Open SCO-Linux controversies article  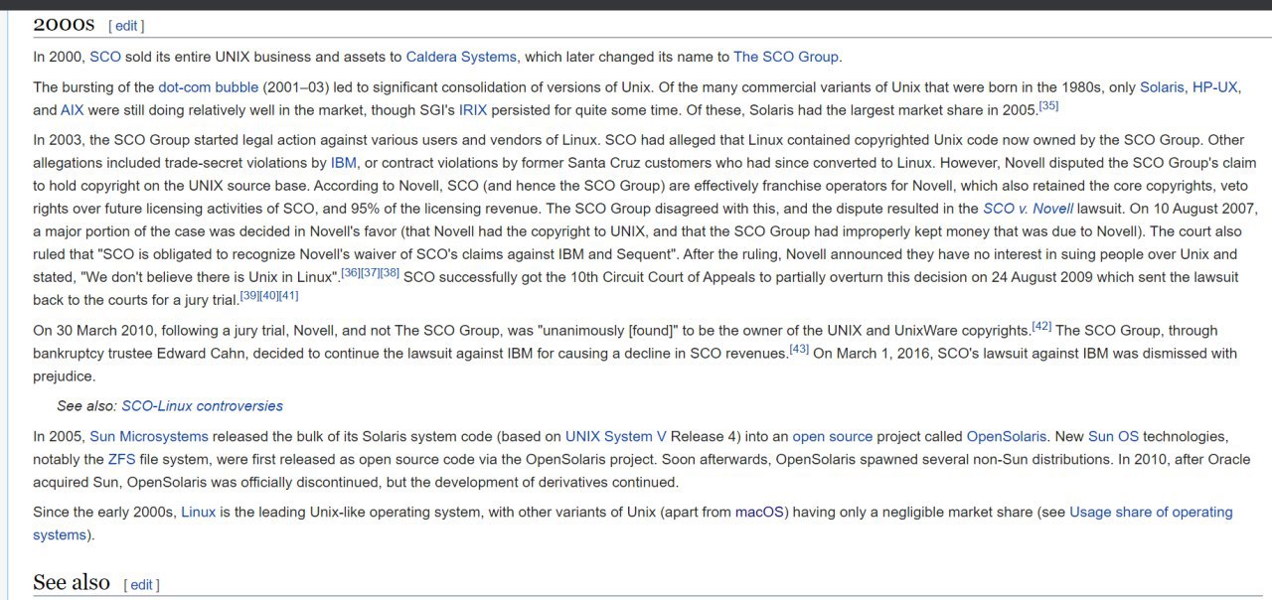(202, 406)
